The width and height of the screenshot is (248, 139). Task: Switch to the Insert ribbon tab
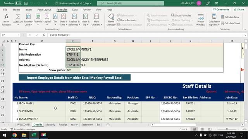click(28, 10)
